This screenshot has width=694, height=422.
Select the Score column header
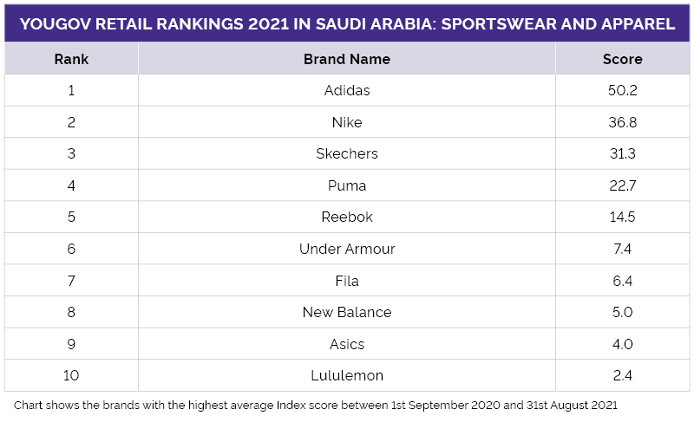(x=622, y=59)
